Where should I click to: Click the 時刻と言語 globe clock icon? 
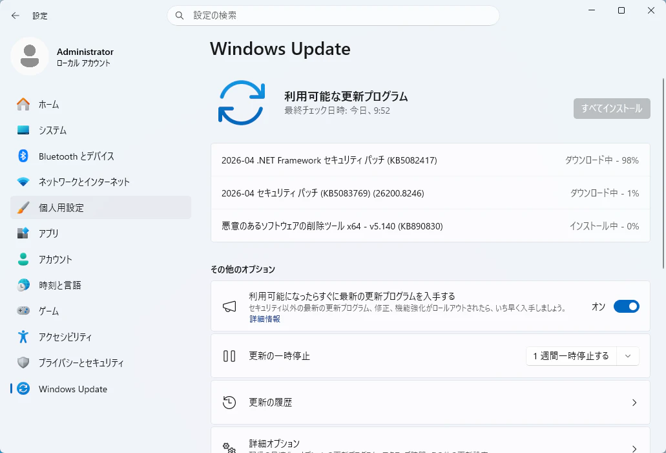[23, 285]
